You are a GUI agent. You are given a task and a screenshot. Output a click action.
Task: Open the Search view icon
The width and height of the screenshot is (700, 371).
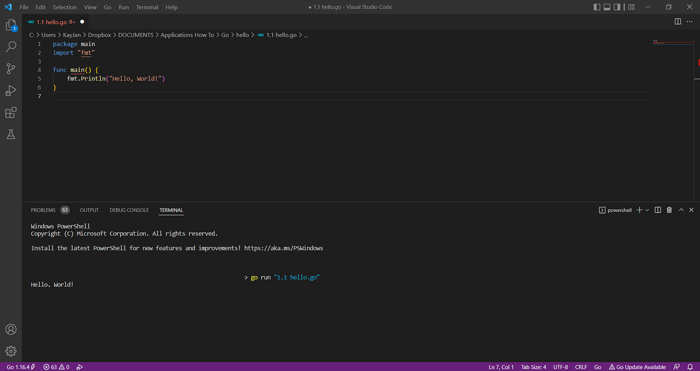pyautogui.click(x=10, y=47)
